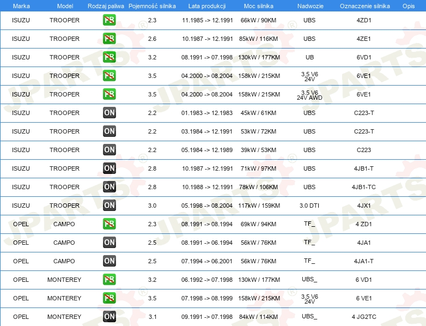The image size is (426, 326).
Task: Click the Rodzaj paliwa column header
Action: coord(106,6)
